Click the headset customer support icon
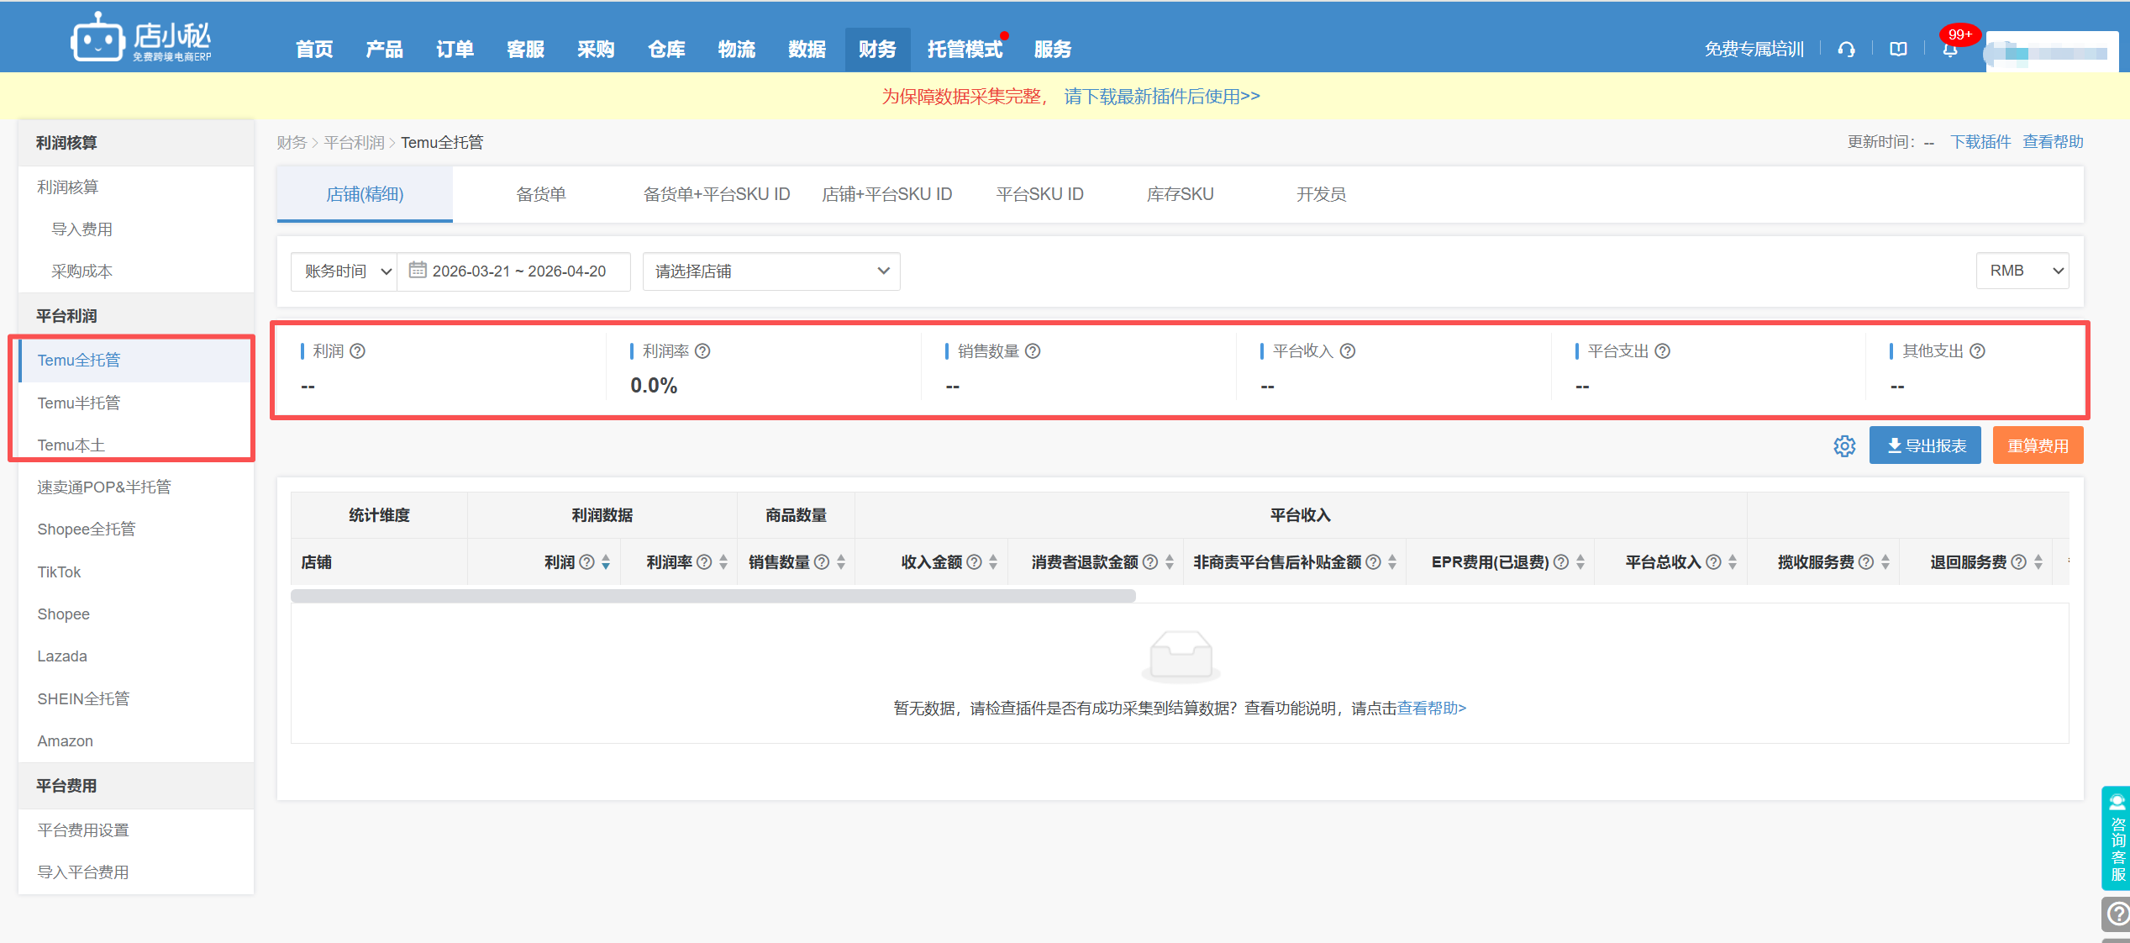2130x943 pixels. tap(1847, 49)
